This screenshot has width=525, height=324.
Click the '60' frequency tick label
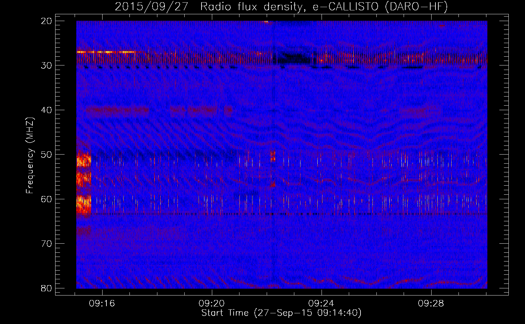coord(46,199)
